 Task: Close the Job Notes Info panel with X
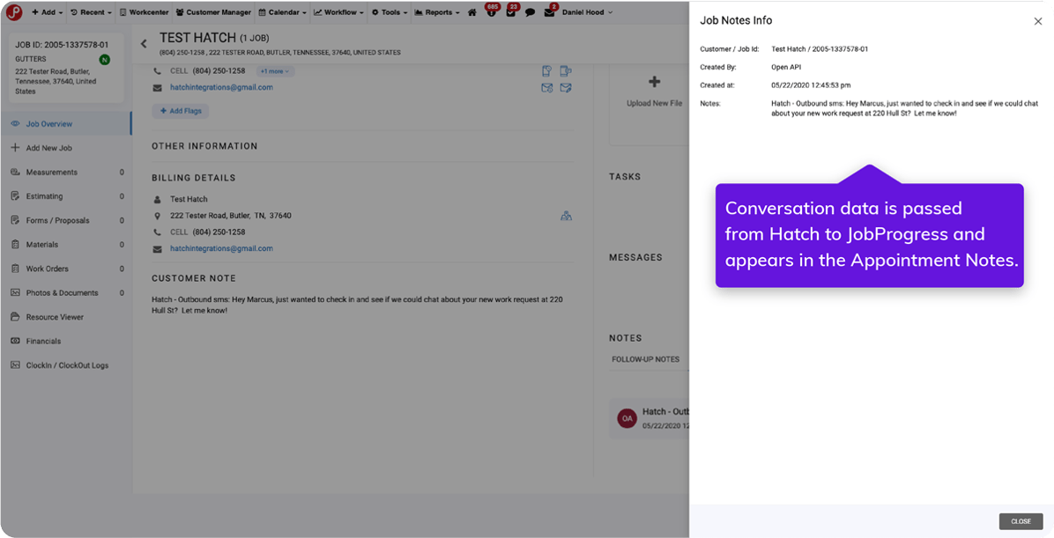point(1037,21)
